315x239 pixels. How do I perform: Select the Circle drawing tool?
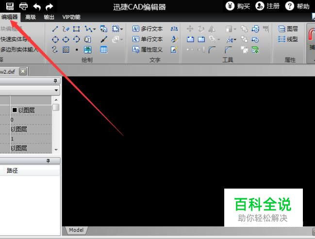point(55,39)
